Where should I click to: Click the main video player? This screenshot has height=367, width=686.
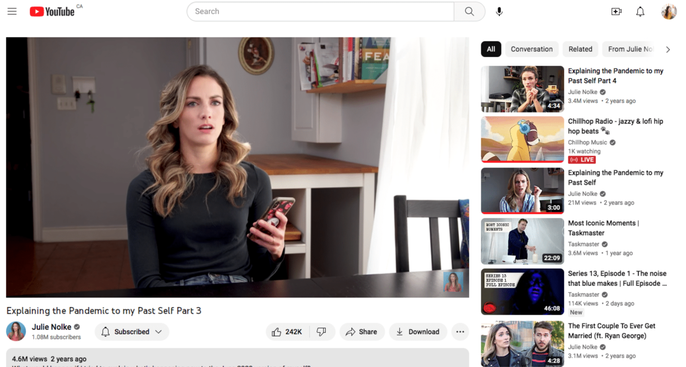coord(238,167)
